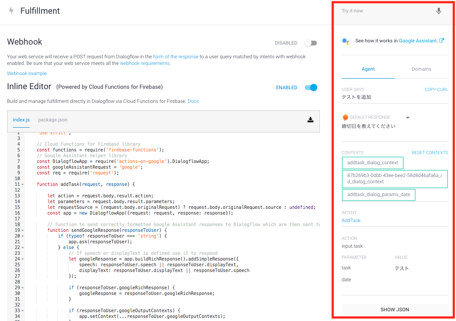The height and width of the screenshot is (321, 456).
Task: Click the DISABLED label of Webhook
Action: [286, 43]
